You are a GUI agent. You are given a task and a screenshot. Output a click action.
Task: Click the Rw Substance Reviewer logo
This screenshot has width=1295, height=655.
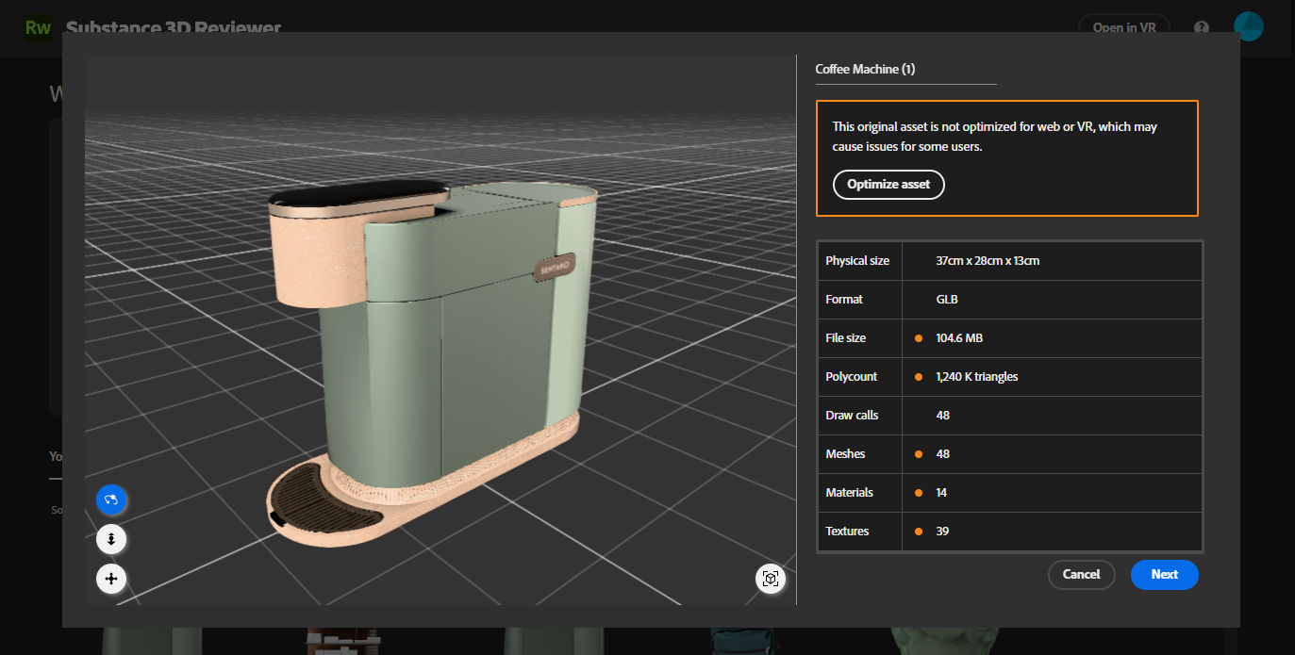(x=39, y=27)
